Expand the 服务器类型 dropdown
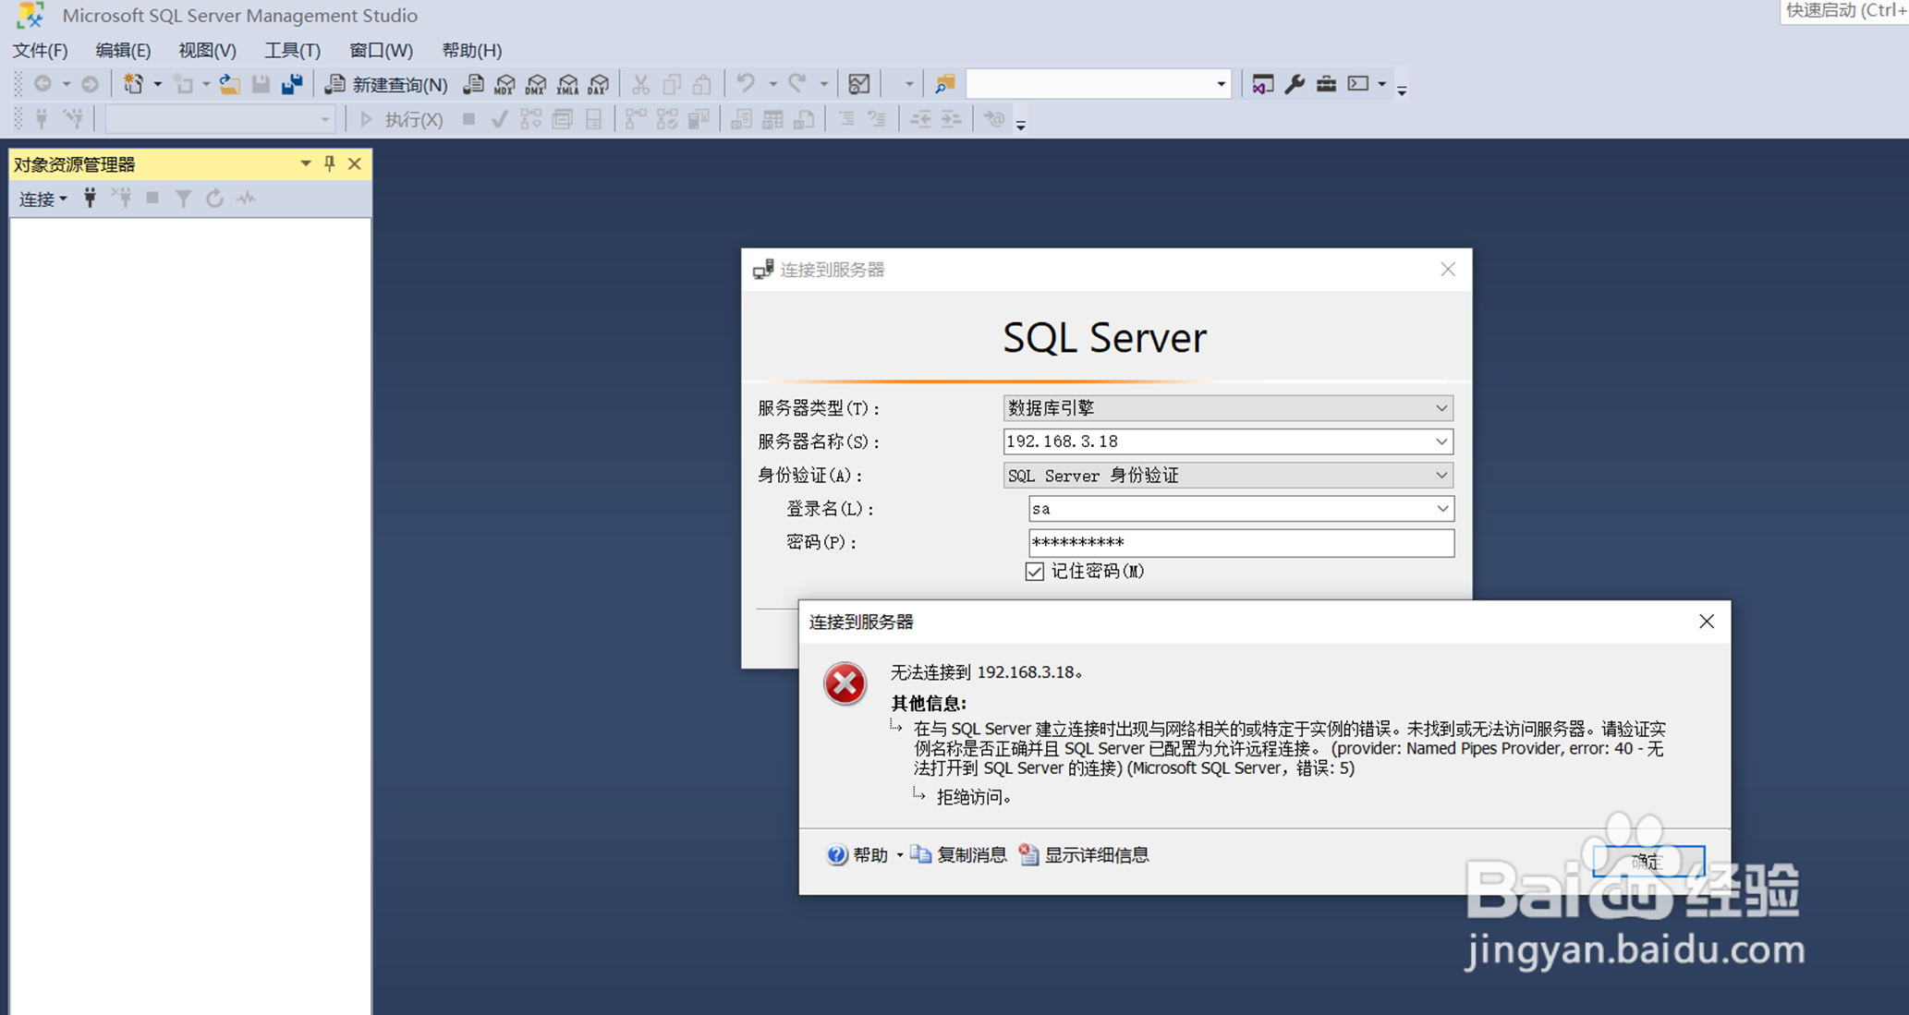Screen dimensions: 1909x1015 pos(1441,408)
